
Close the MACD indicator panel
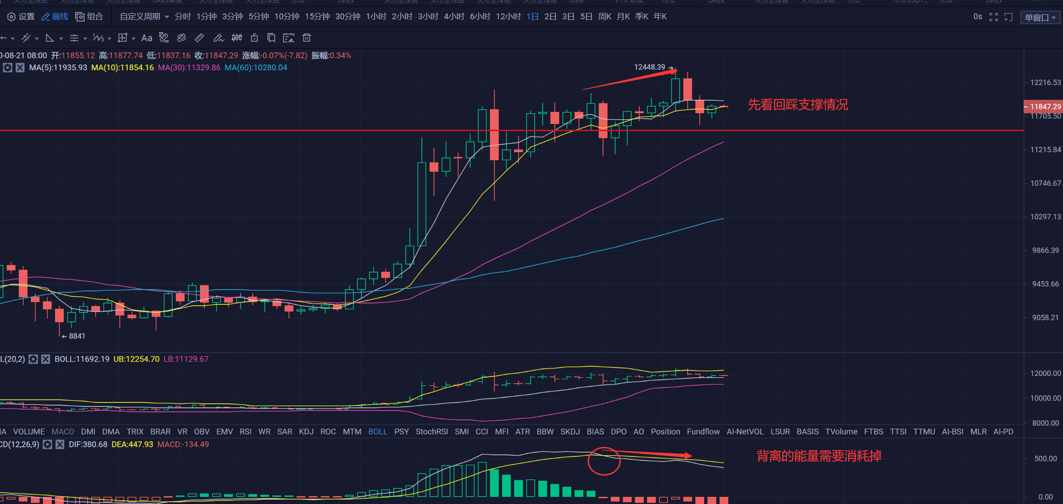point(60,444)
